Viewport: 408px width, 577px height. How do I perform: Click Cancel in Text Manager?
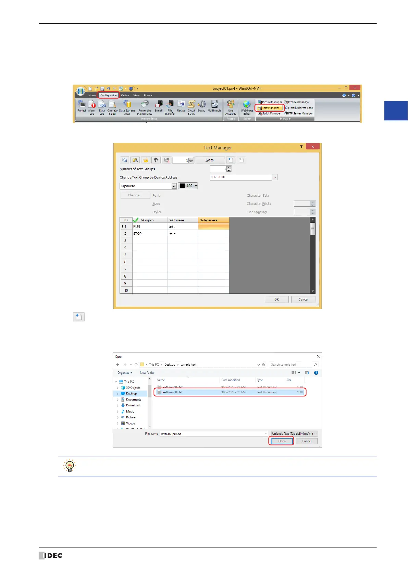[303, 299]
